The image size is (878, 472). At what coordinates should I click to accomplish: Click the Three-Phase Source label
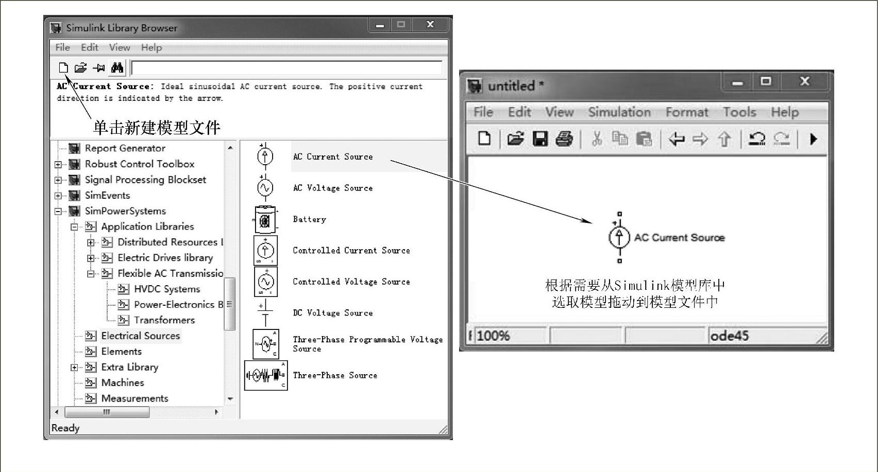pos(335,376)
